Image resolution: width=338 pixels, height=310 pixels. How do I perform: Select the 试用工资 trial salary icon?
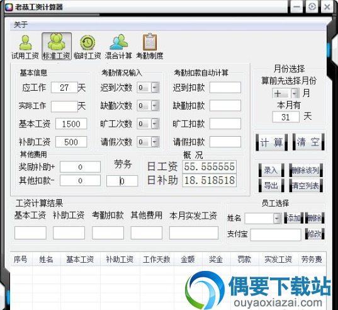point(25,47)
